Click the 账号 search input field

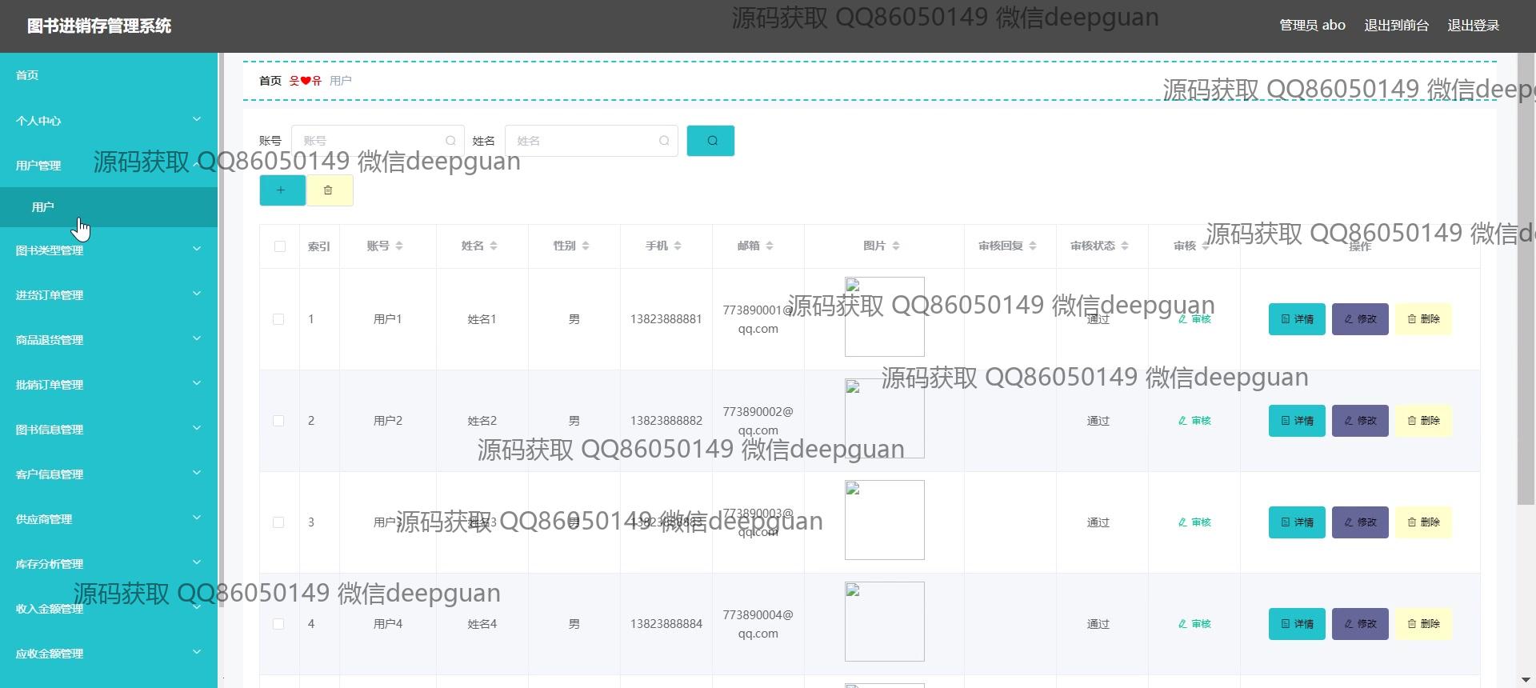[370, 141]
